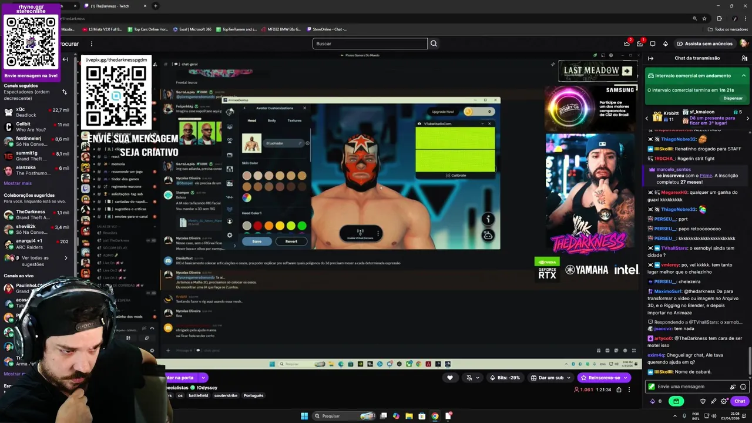The height and width of the screenshot is (423, 752).
Task: Collapse the followed channels sidebar arrow
Action: click(x=65, y=59)
